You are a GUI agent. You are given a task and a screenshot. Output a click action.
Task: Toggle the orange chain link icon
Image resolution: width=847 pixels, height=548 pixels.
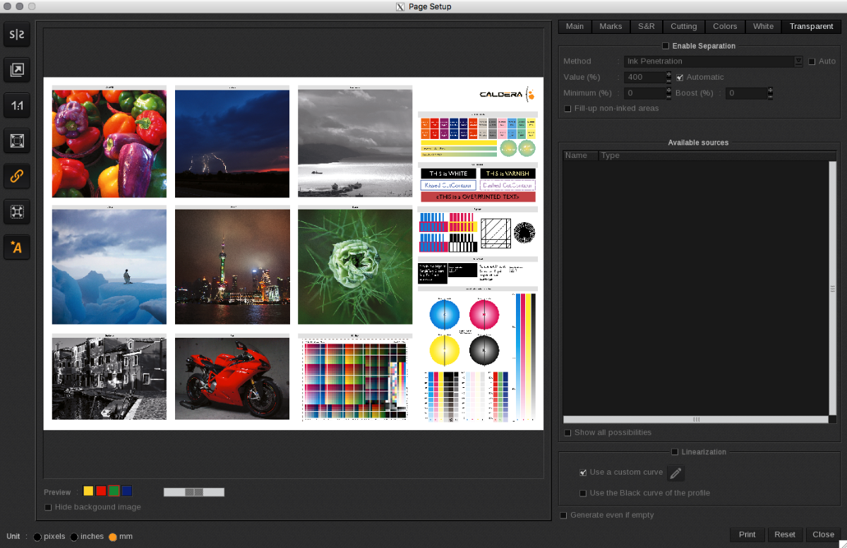coord(17,176)
